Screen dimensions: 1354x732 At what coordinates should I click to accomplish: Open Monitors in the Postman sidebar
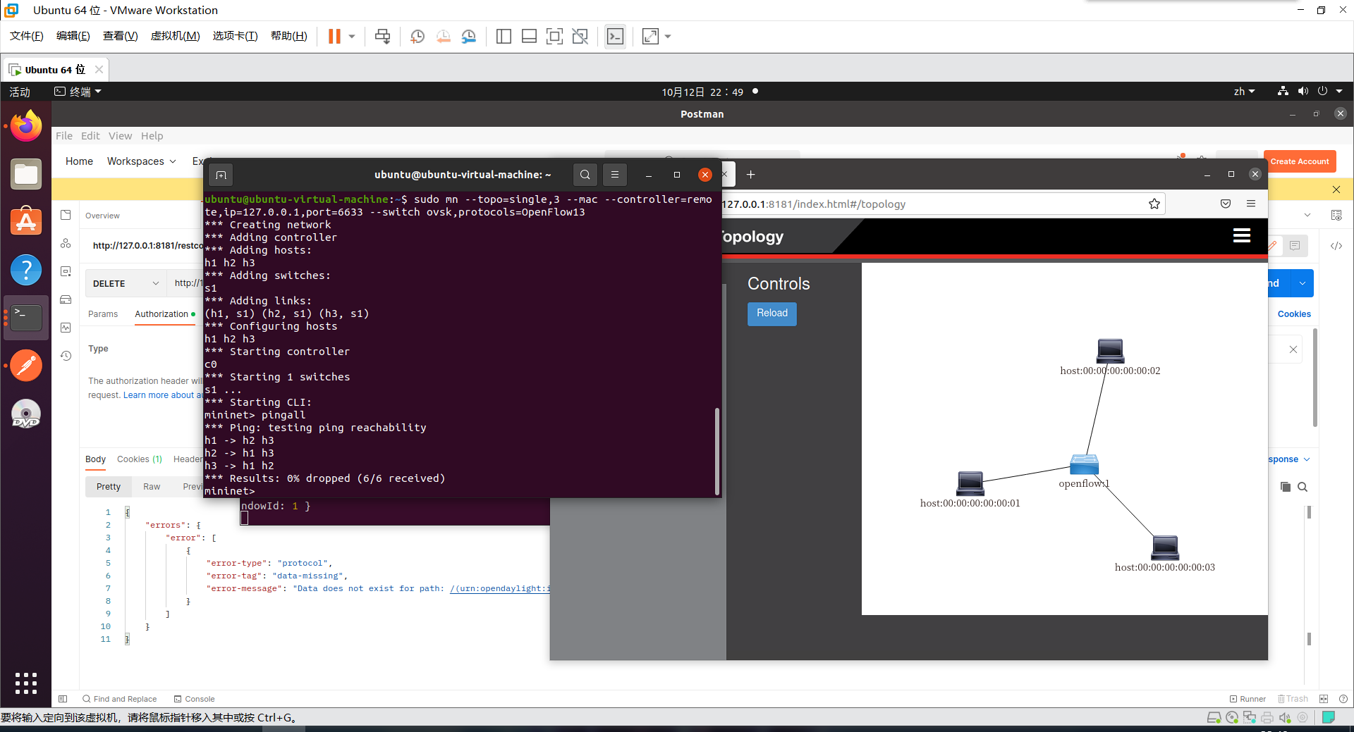(x=66, y=328)
